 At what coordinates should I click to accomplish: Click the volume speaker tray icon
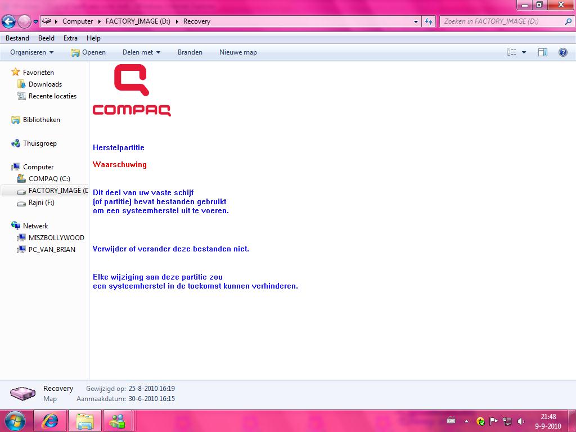click(x=521, y=421)
